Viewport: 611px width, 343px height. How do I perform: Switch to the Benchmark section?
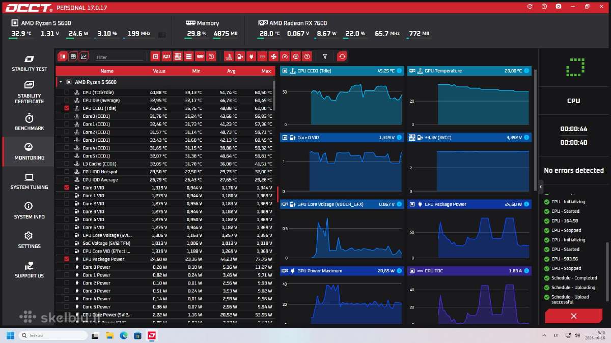click(29, 122)
